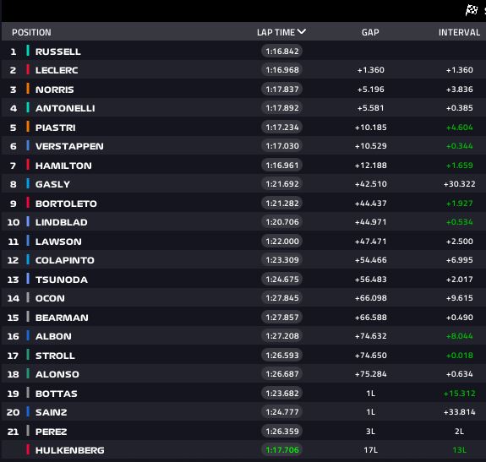The height and width of the screenshot is (462, 486).
Task: Open driver VERSTAPPEN row
Action: coord(243,146)
